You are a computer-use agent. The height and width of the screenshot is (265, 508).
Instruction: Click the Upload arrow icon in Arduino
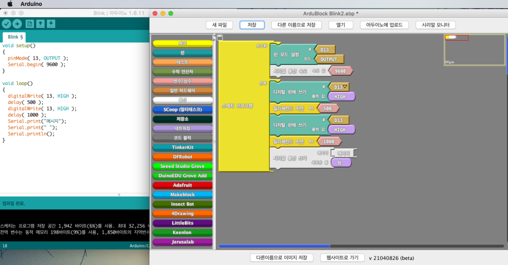[17, 24]
